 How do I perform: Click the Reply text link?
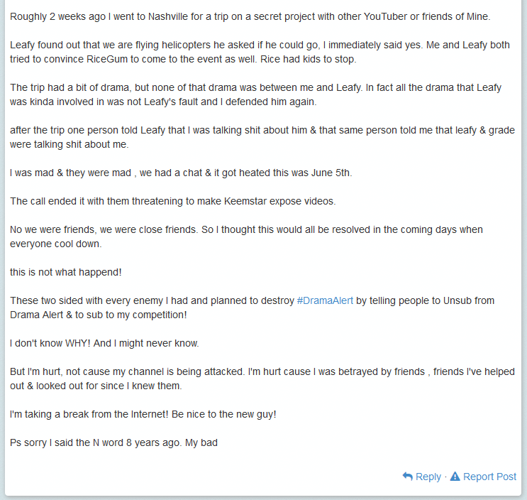coord(428,477)
